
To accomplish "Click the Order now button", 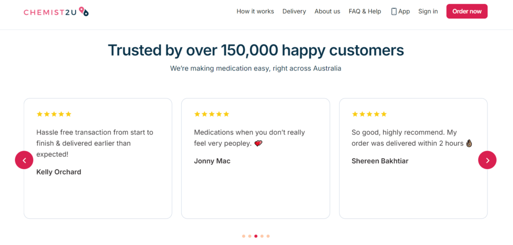I will [x=467, y=11].
